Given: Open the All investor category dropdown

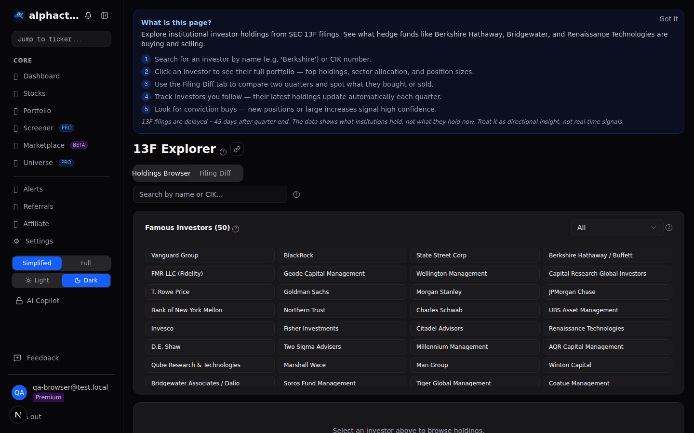Looking at the screenshot, I should [617, 227].
